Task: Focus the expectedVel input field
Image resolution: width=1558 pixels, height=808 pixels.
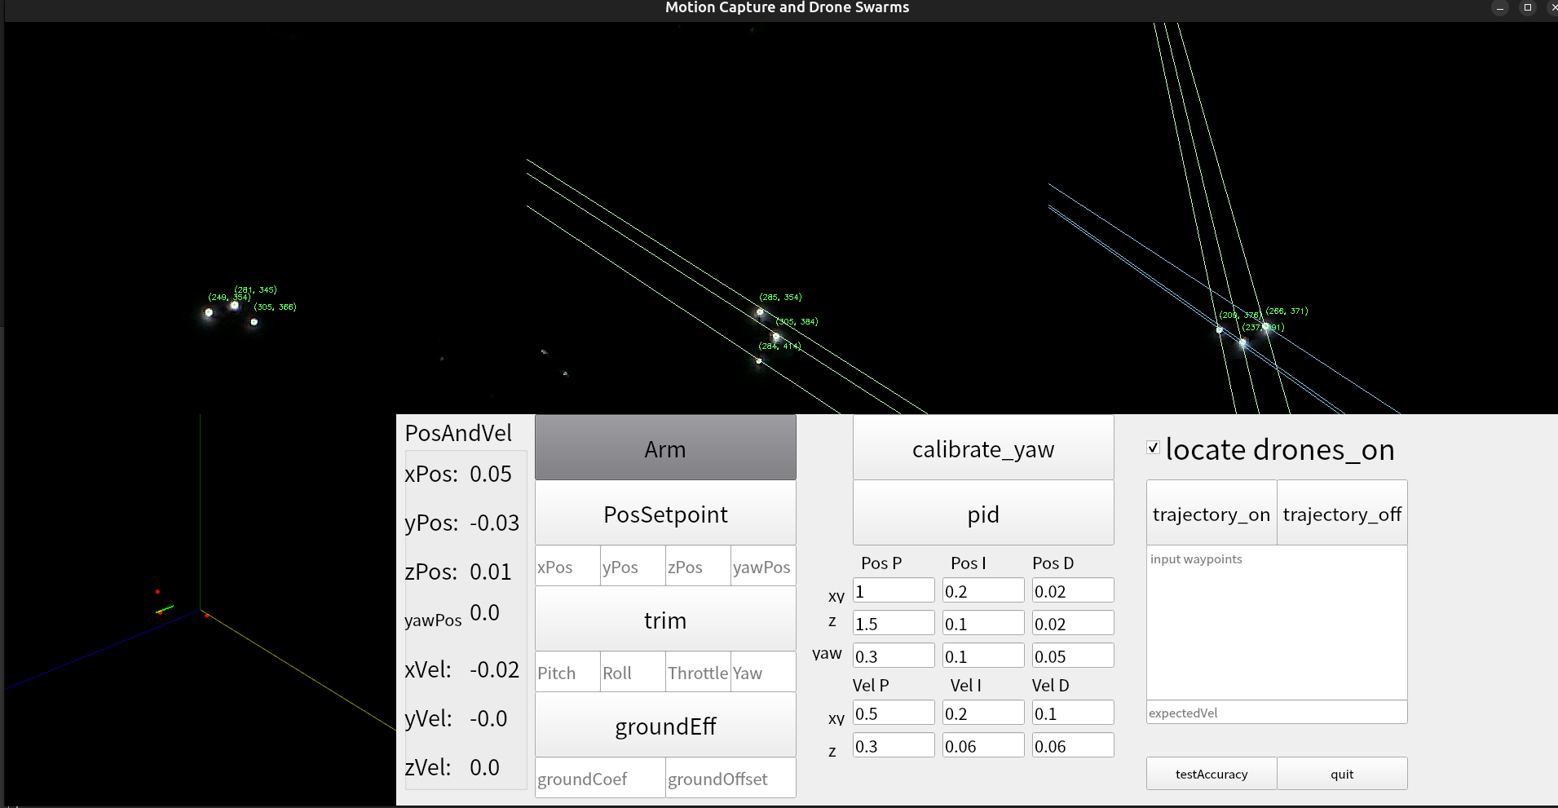Action: point(1276,713)
